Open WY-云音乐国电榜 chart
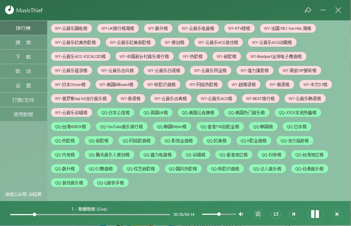Image resolution: width=351 pixels, height=226 pixels. (x=71, y=28)
